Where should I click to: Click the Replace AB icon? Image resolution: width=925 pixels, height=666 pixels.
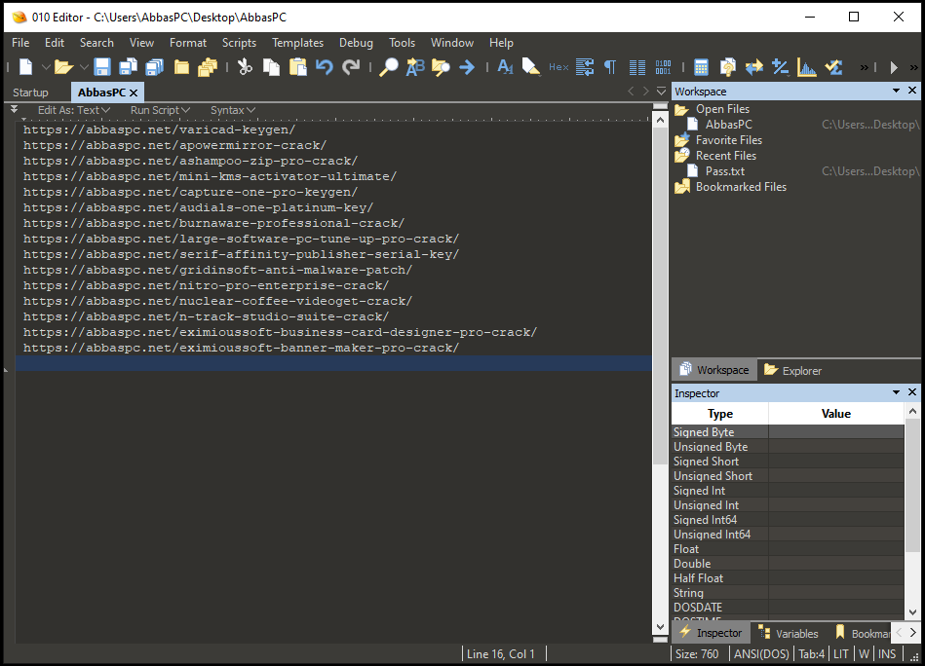tap(415, 67)
